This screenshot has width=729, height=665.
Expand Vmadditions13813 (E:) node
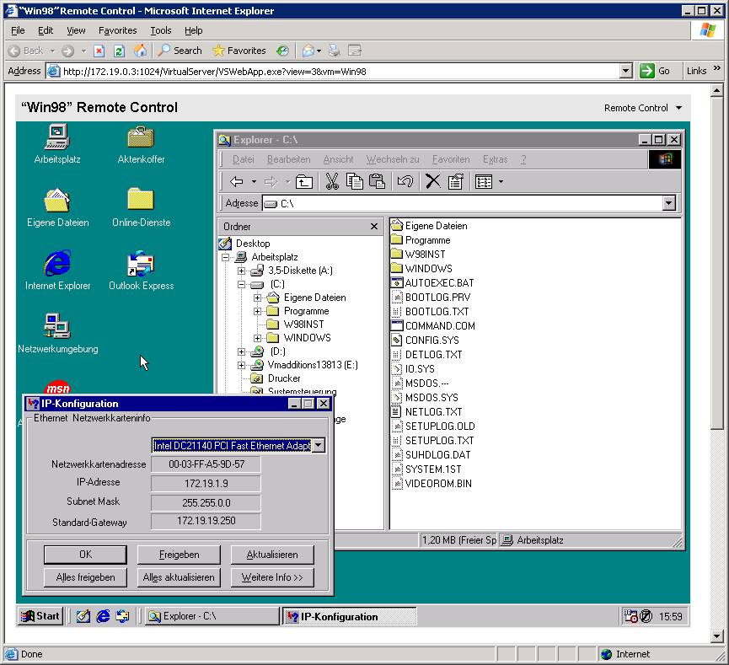point(241,365)
